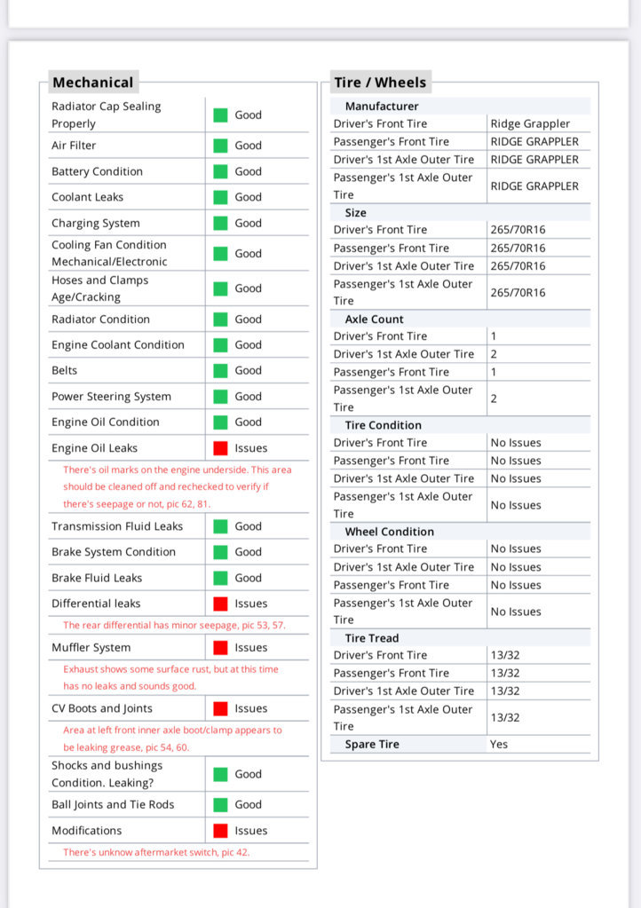641x908 pixels.
Task: Click the green status square for Belts
Action: click(x=220, y=370)
